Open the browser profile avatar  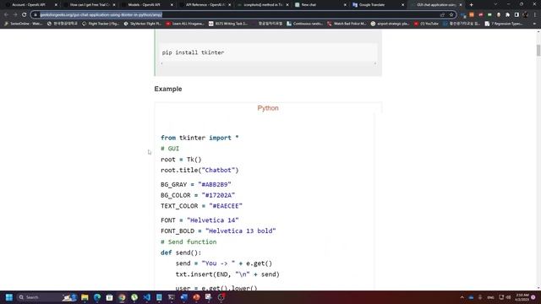point(526,15)
